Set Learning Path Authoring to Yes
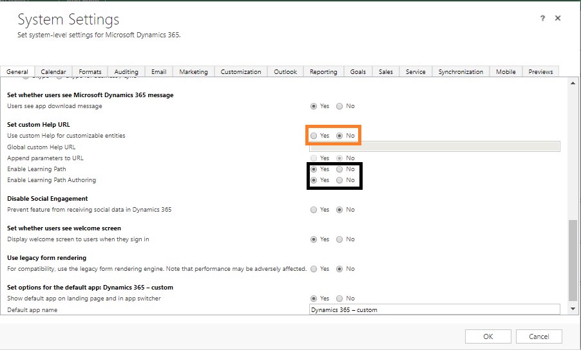The image size is (581, 350). [x=314, y=180]
